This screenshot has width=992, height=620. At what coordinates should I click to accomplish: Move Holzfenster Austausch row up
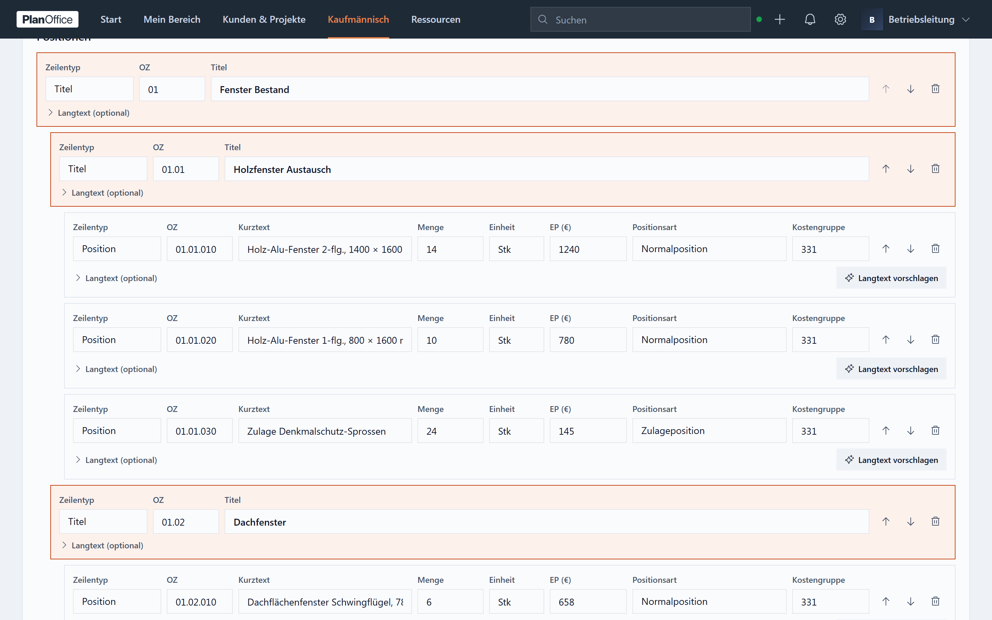point(886,169)
